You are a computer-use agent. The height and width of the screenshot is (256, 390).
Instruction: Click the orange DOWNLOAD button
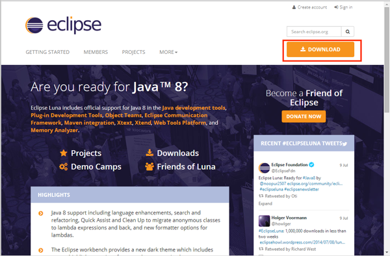click(320, 49)
